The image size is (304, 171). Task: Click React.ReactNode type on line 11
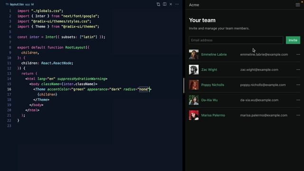tap(56, 63)
